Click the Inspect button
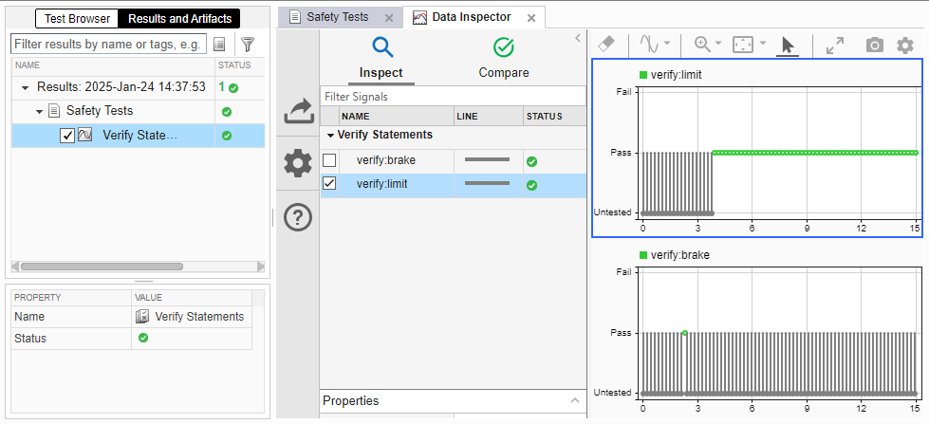This screenshot has width=929, height=424. pos(381,58)
